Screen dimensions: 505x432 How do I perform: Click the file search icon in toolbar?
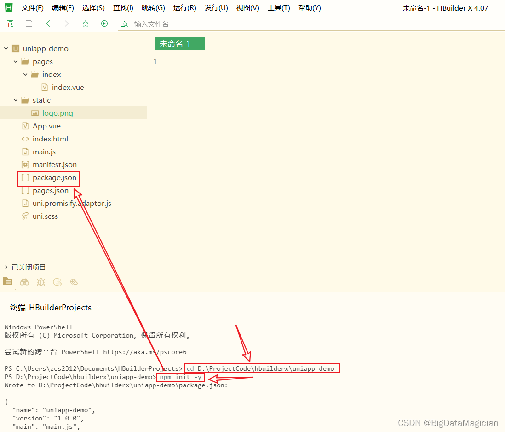click(x=124, y=24)
